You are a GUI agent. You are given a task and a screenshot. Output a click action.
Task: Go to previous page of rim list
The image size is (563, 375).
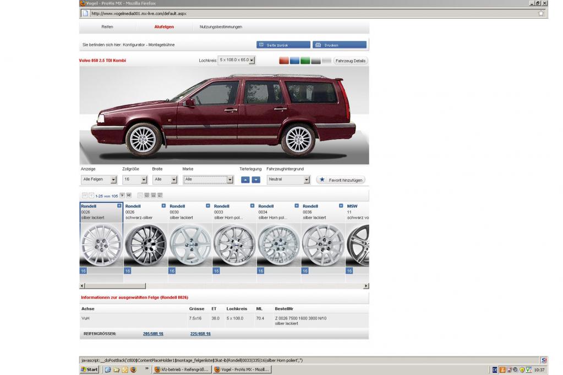(91, 196)
